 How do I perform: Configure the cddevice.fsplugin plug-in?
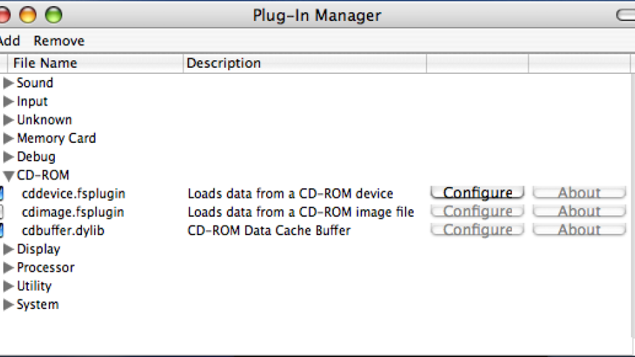click(x=477, y=192)
